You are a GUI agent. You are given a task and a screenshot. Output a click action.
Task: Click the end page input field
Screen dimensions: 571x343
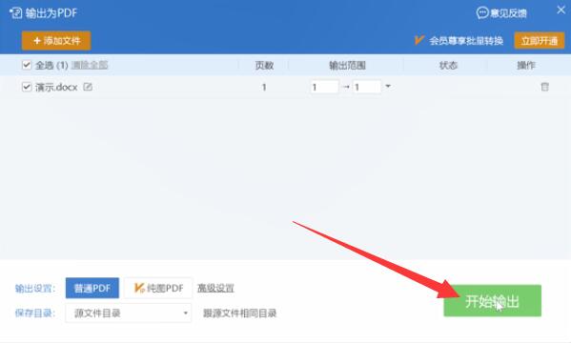click(367, 87)
